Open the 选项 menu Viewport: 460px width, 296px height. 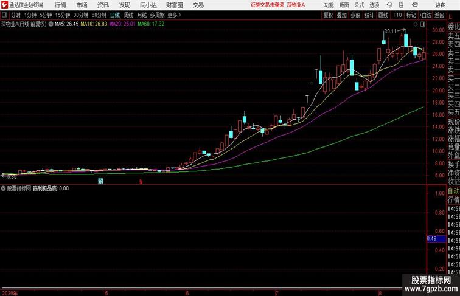(374, 5)
